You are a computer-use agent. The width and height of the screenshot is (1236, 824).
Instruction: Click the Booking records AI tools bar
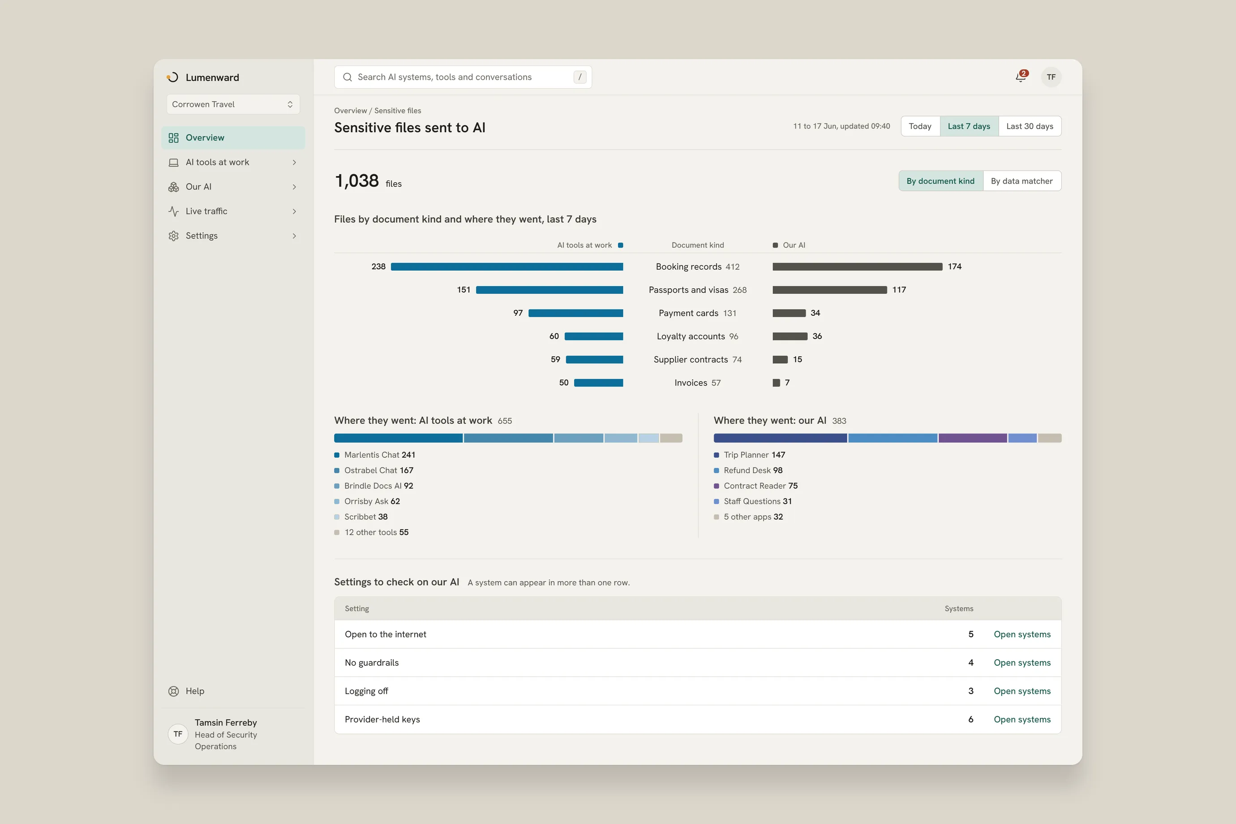pos(506,266)
